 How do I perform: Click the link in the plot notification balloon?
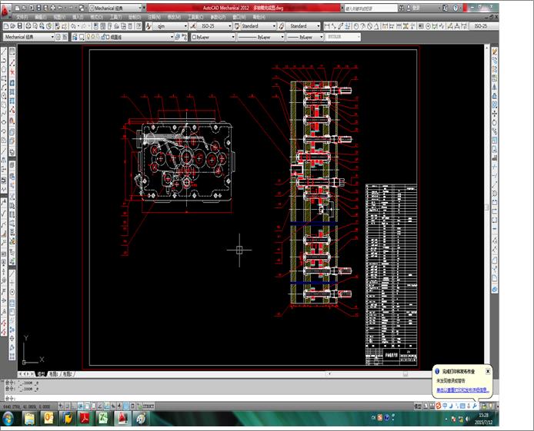462,390
